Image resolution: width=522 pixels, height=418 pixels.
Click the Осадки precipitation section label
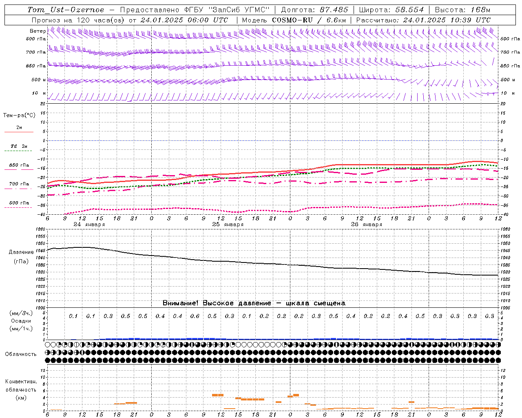21,321
